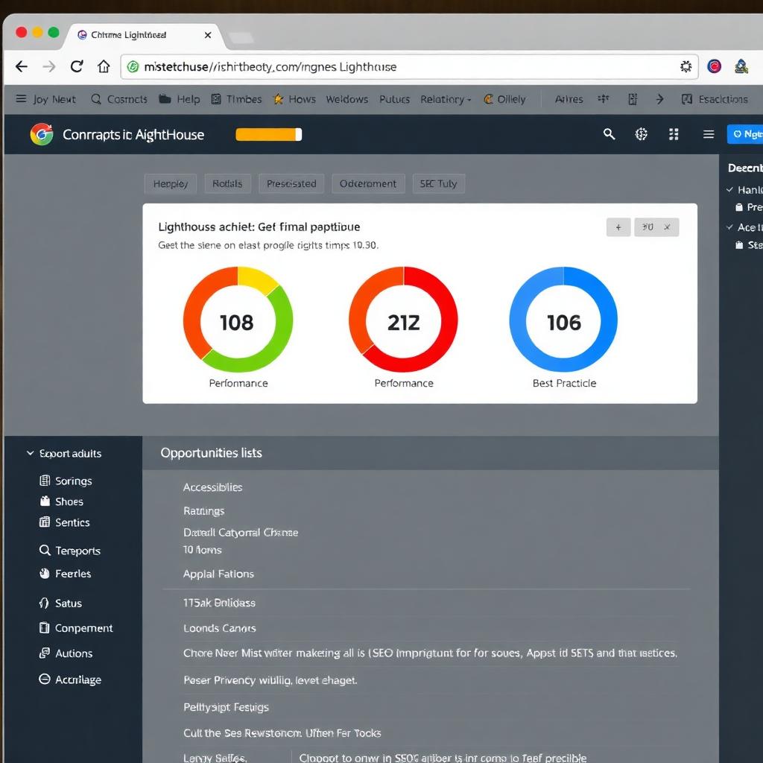This screenshot has height=763, width=763.
Task: Click the gear icon inside the address bar
Action: [686, 66]
